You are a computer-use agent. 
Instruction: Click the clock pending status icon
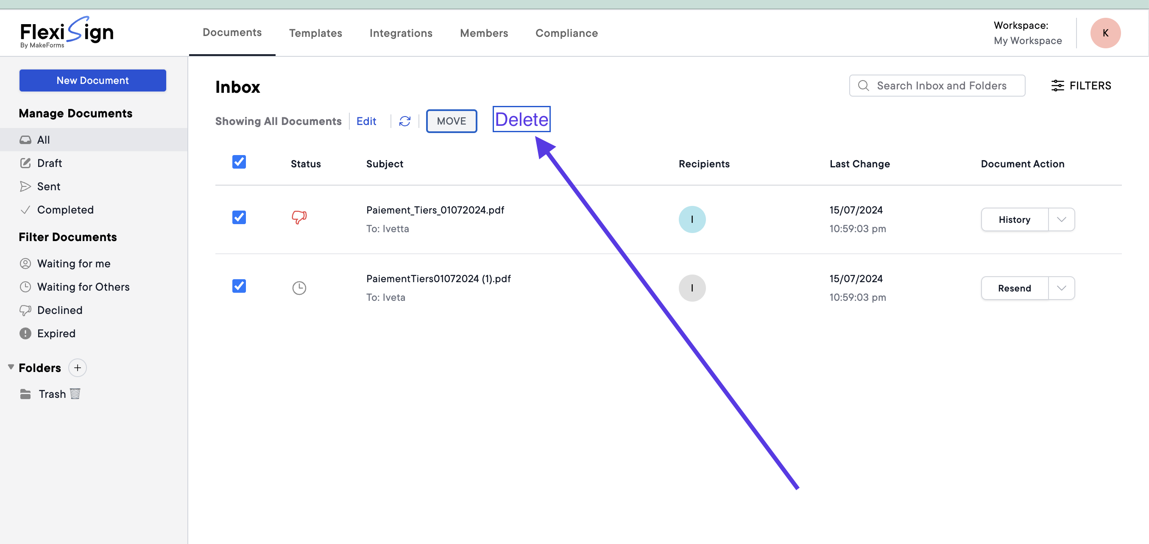299,288
